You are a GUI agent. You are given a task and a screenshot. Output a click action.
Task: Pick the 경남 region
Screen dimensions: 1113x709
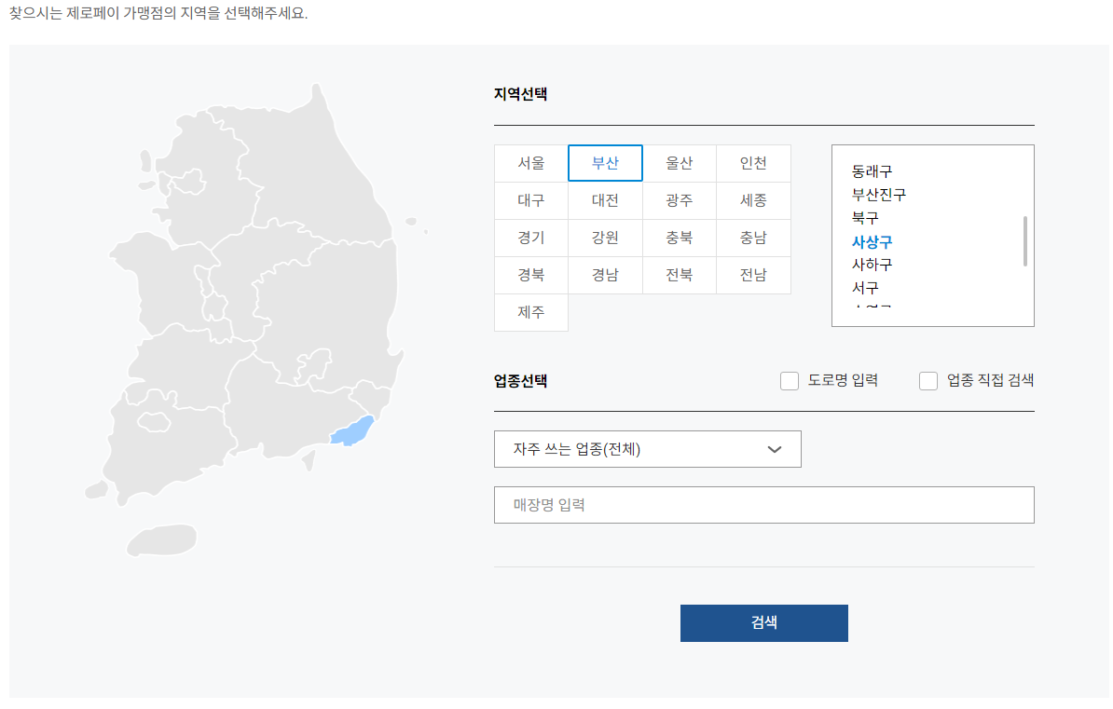coord(605,276)
